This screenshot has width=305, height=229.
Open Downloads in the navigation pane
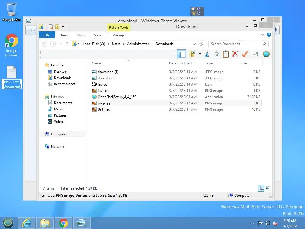click(x=63, y=78)
